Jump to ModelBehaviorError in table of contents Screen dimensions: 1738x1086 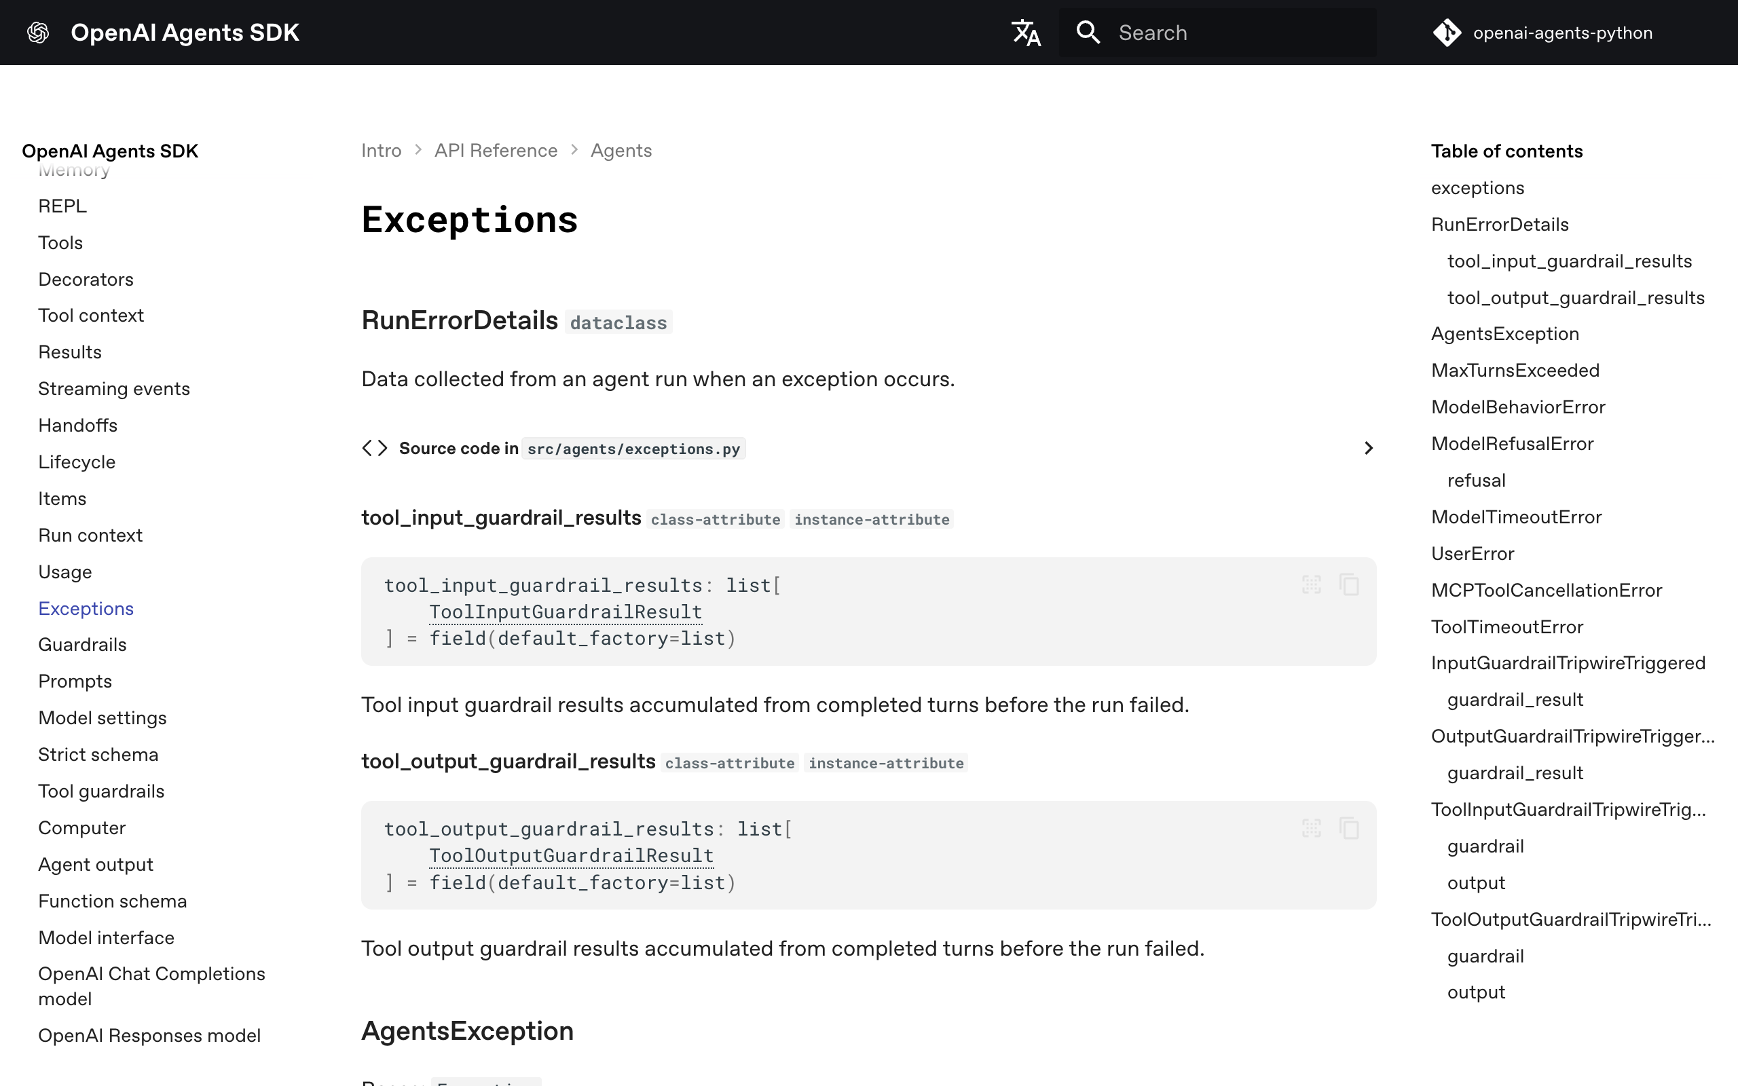click(x=1517, y=407)
